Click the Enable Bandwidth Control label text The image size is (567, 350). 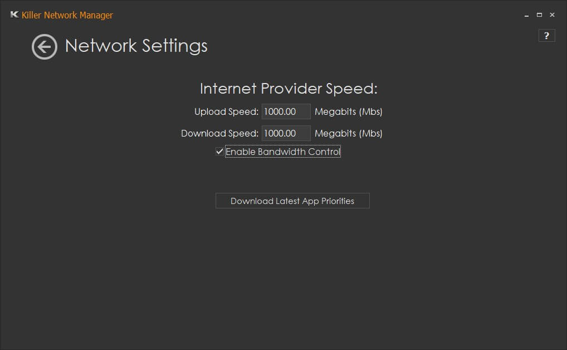click(282, 152)
